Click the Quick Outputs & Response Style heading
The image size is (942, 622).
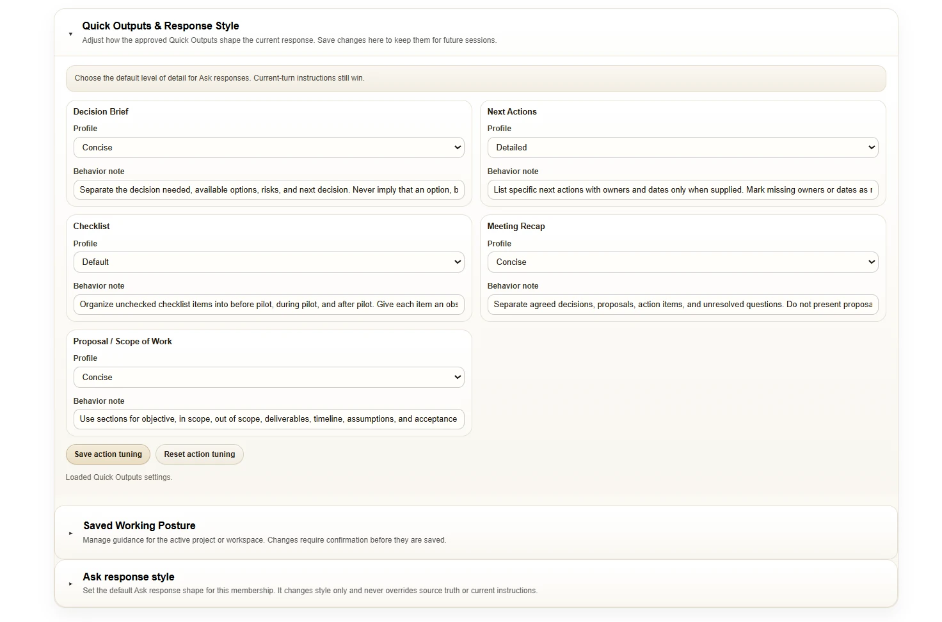pyautogui.click(x=161, y=26)
